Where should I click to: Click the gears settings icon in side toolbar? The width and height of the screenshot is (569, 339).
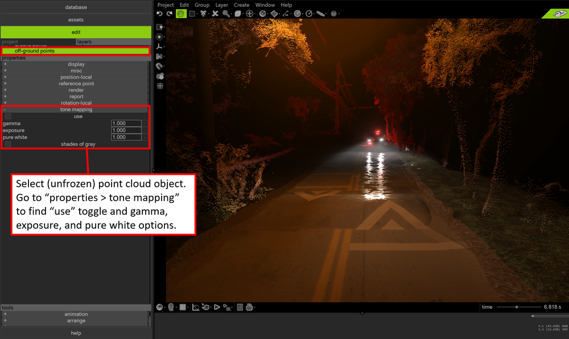[x=160, y=76]
